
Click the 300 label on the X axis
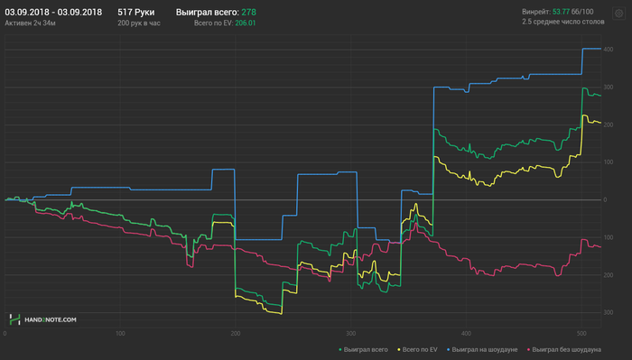[x=350, y=334]
